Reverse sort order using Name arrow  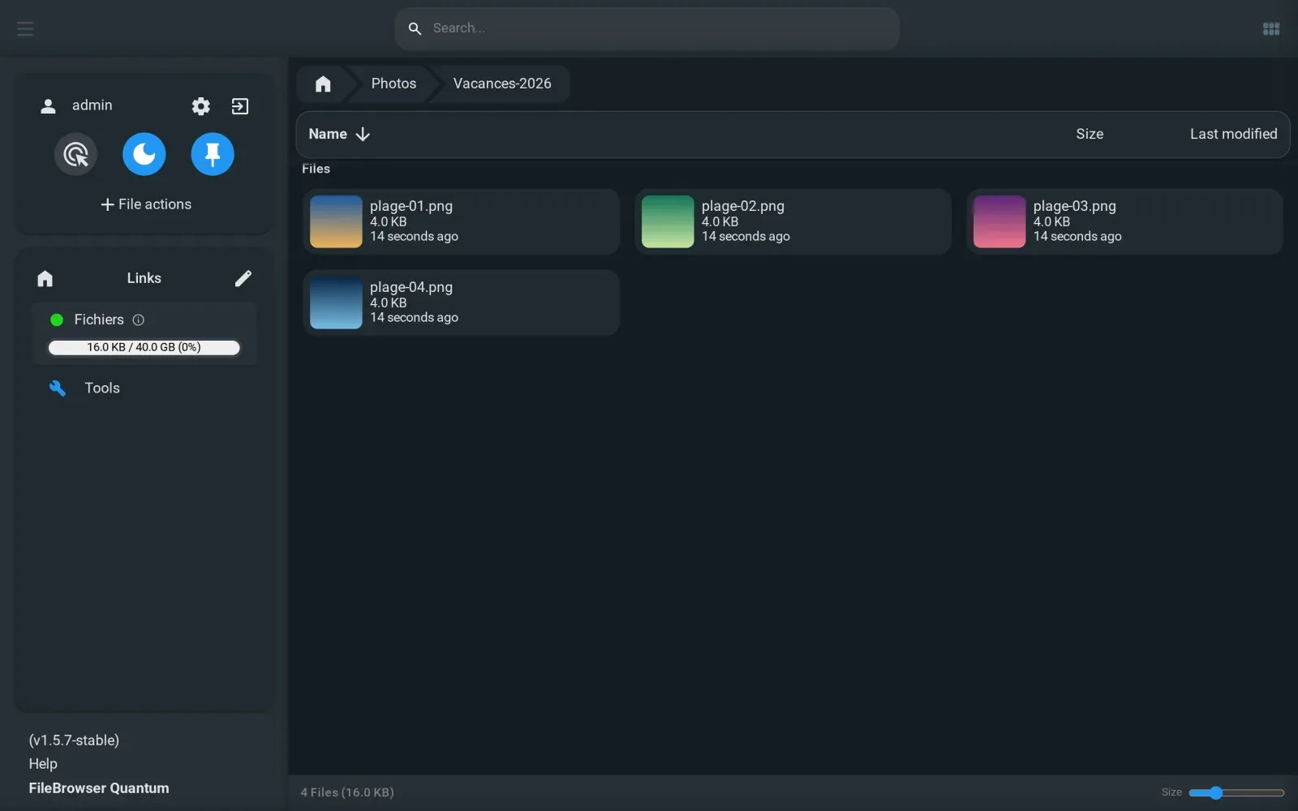coord(363,135)
